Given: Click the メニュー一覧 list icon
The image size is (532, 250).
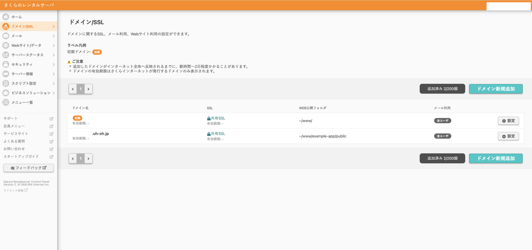Looking at the screenshot, I should click(6, 102).
